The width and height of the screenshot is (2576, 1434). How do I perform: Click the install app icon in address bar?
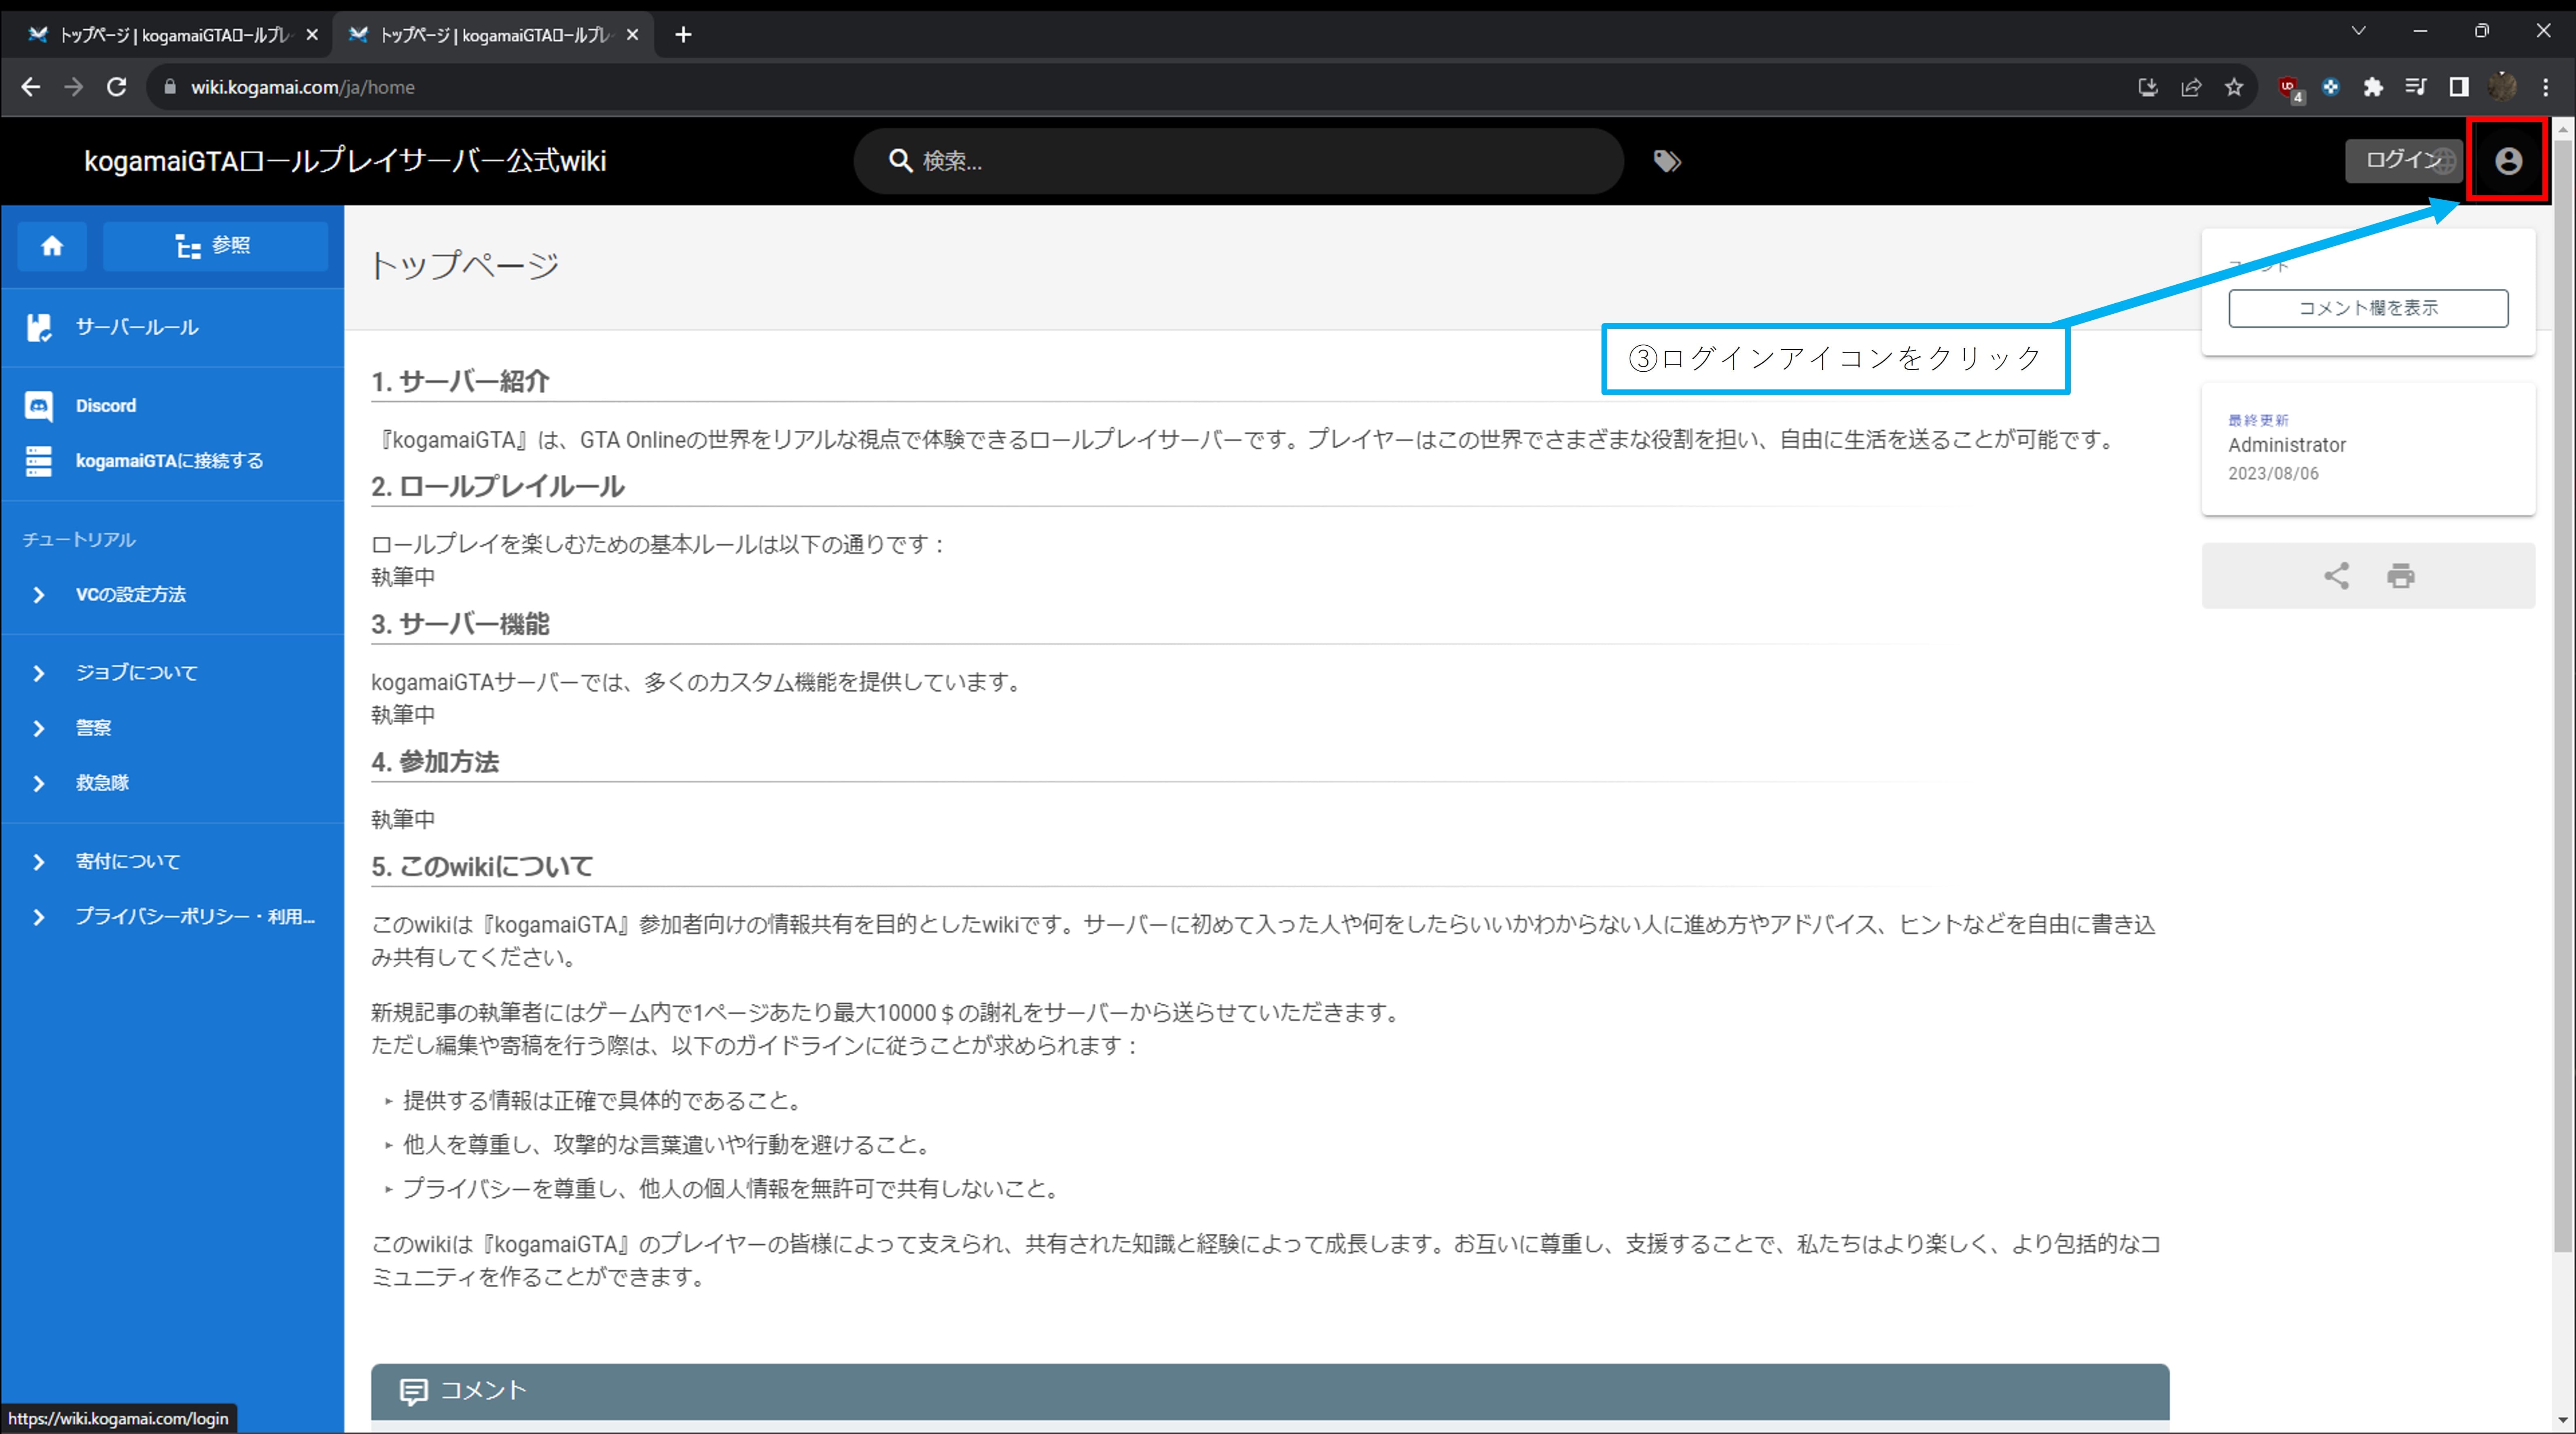point(2148,87)
